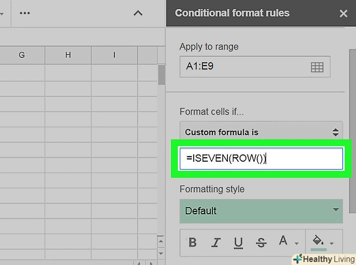The image size is (356, 265).
Task: Toggle Italic formatting style
Action: (x=216, y=242)
